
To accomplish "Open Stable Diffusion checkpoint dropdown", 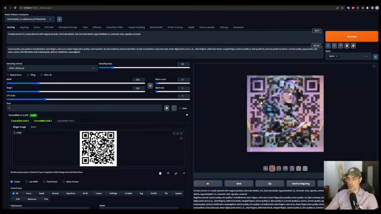I will (29, 19).
